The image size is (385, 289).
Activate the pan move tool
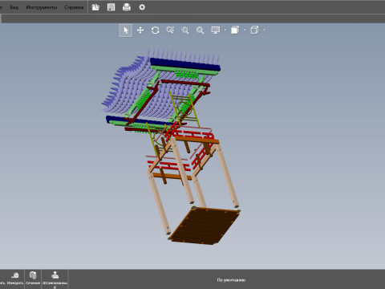[140, 31]
